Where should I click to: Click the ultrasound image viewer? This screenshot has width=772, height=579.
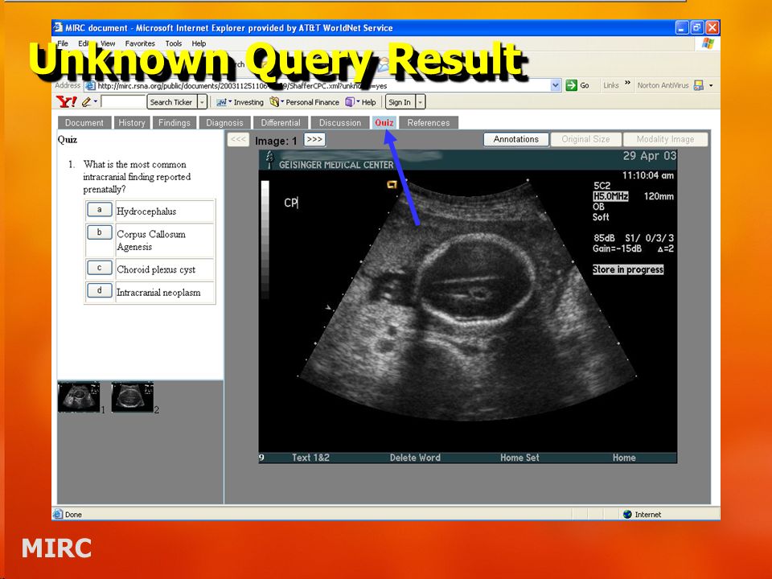(468, 306)
